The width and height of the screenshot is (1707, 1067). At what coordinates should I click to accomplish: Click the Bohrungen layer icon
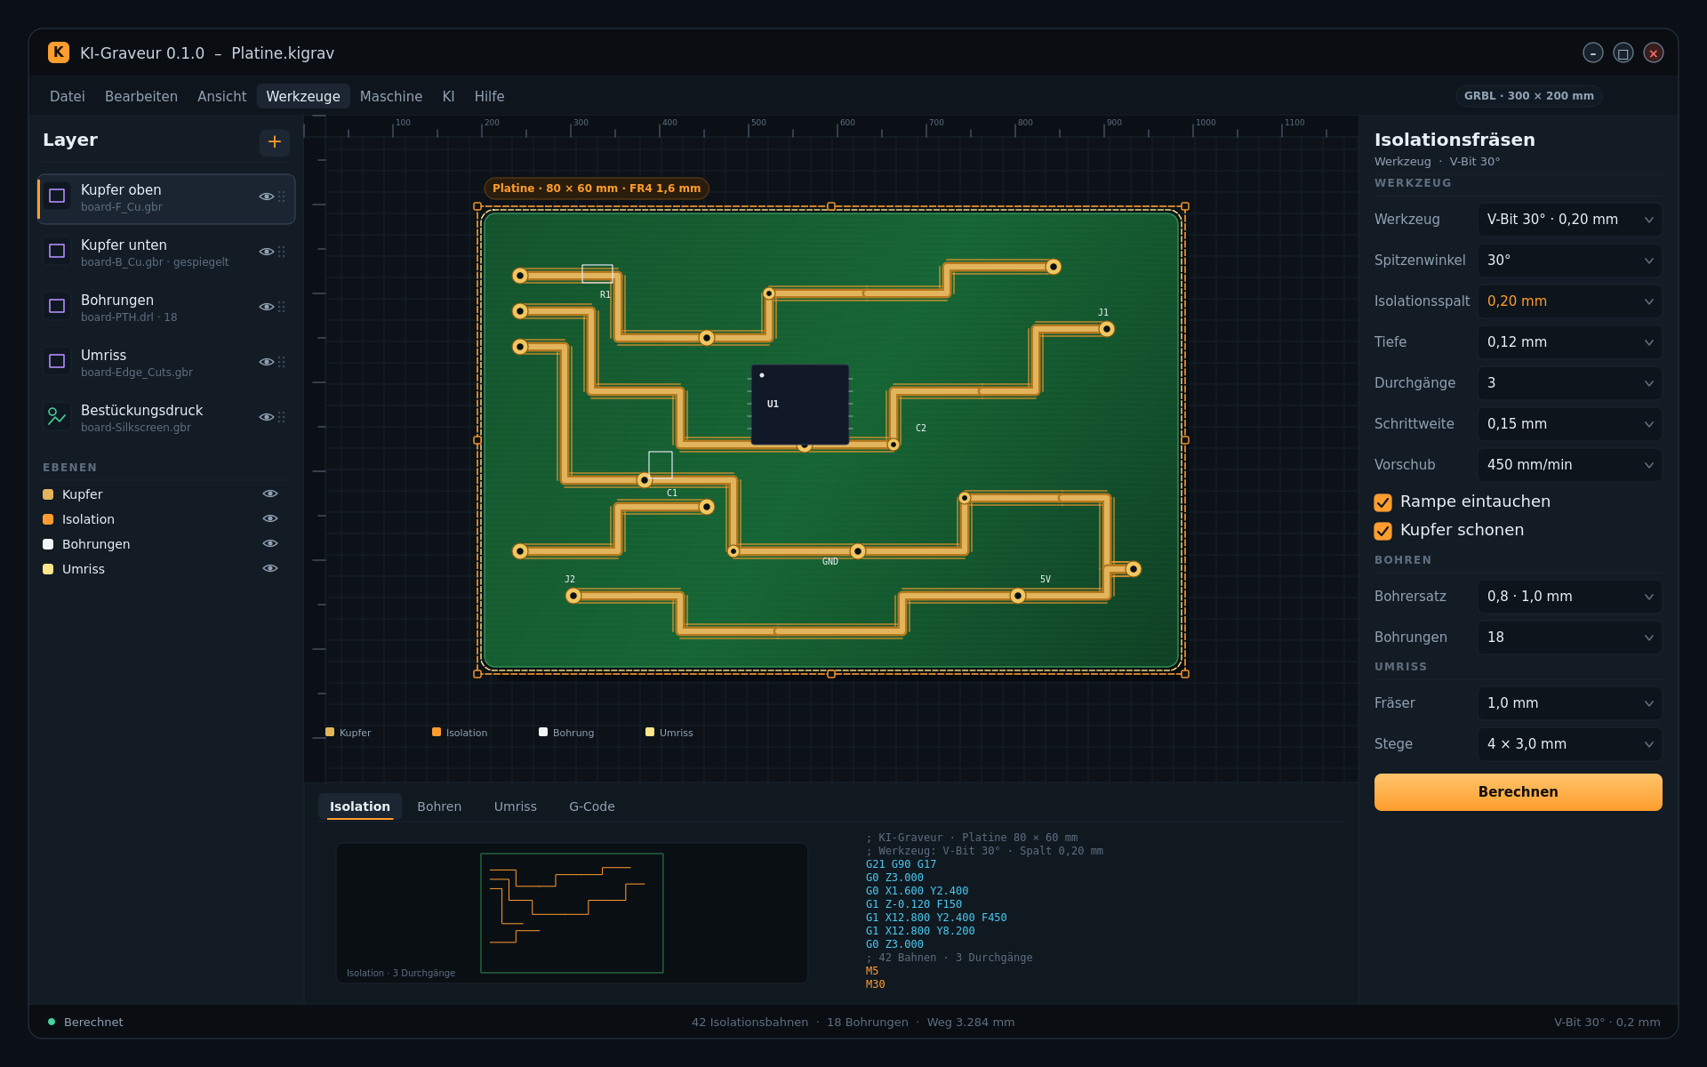57,307
